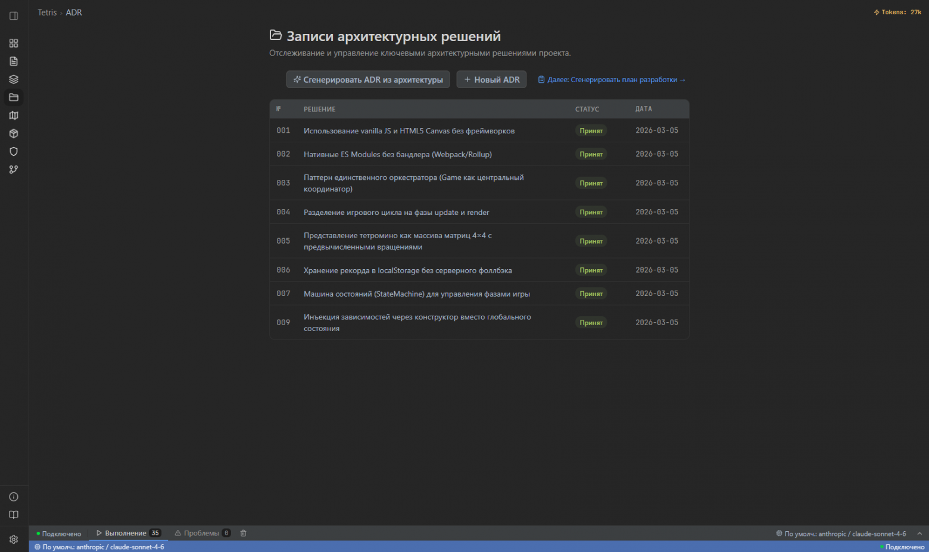The height and width of the screenshot is (552, 929).
Task: Follow the Далее: Сгенерировать план разработки link
Action: tap(612, 80)
